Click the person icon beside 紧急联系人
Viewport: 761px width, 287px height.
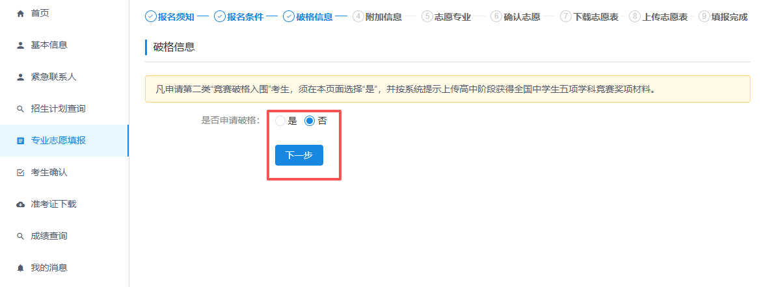click(20, 77)
